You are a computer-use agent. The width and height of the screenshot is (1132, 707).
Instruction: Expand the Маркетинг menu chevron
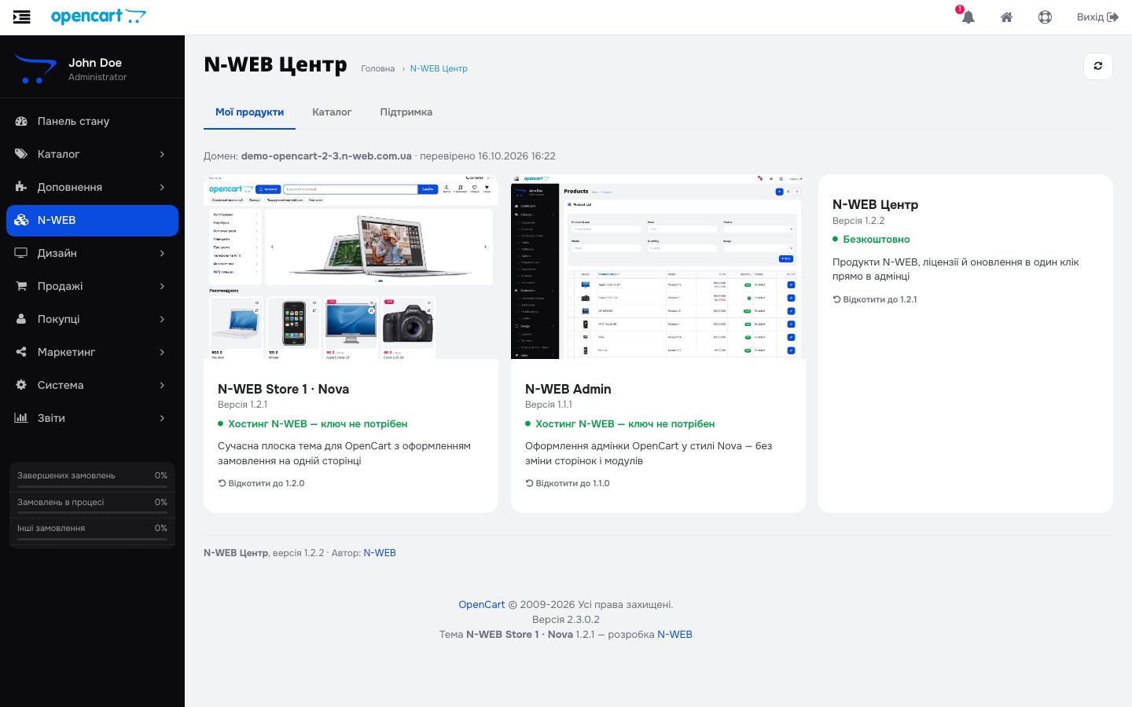coord(162,352)
